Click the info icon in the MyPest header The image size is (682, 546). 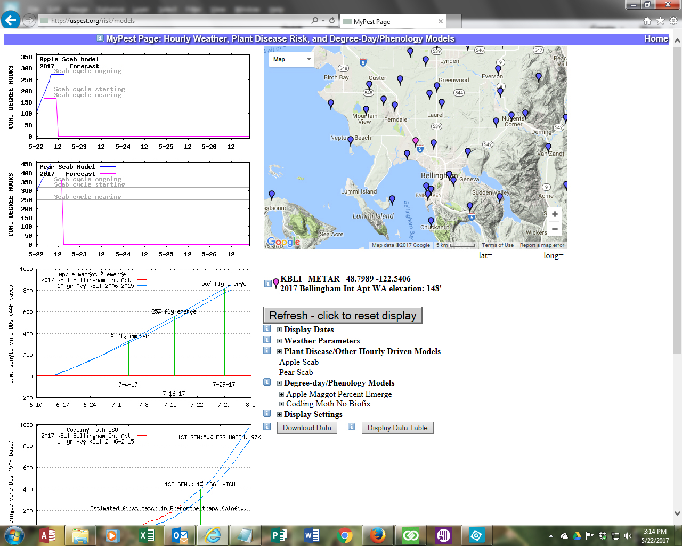pyautogui.click(x=100, y=38)
